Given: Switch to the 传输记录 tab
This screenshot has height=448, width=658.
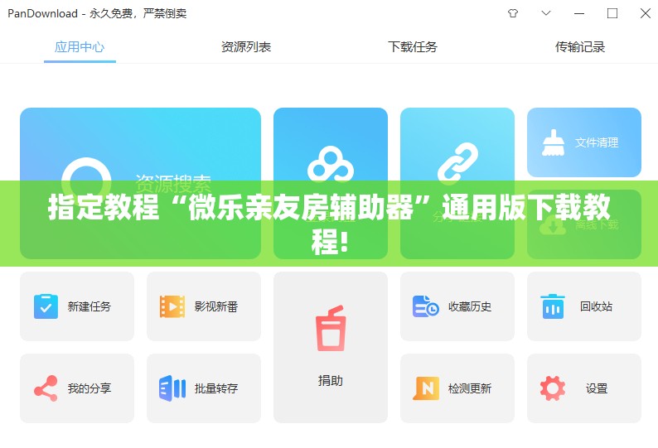Looking at the screenshot, I should (x=580, y=46).
